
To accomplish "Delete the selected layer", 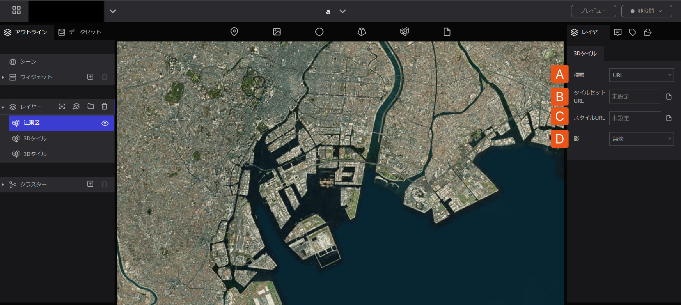I will pyautogui.click(x=105, y=106).
